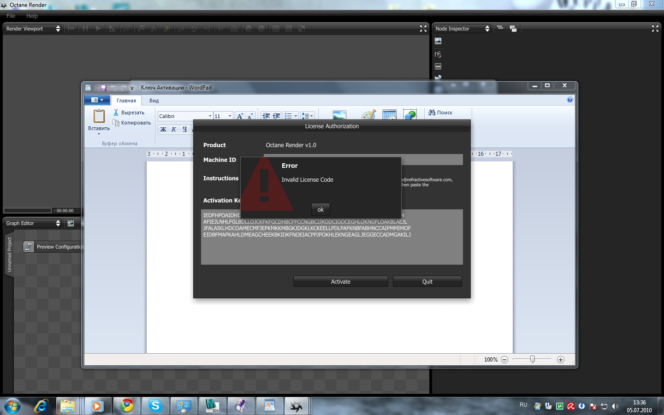The height and width of the screenshot is (415, 664).
Task: Open the WordPad application menu button
Action: coord(97,100)
